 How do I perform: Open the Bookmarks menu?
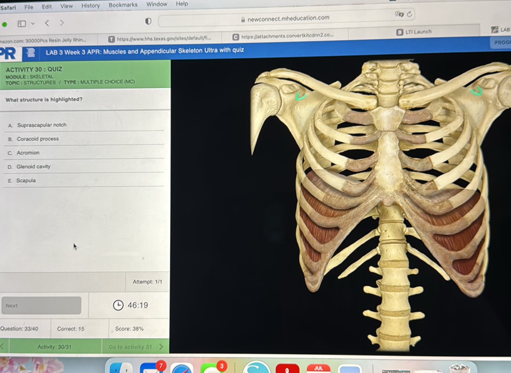tap(123, 4)
